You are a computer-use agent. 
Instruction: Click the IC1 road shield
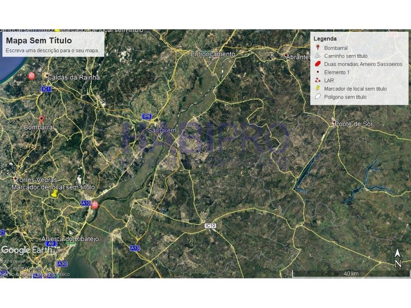click(46, 89)
